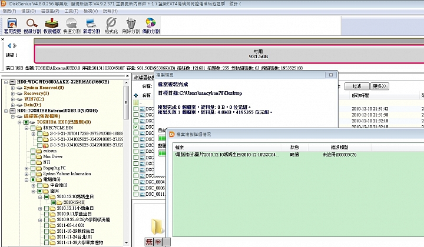
Task: Close the tree panel with its X
Action: pos(127,76)
